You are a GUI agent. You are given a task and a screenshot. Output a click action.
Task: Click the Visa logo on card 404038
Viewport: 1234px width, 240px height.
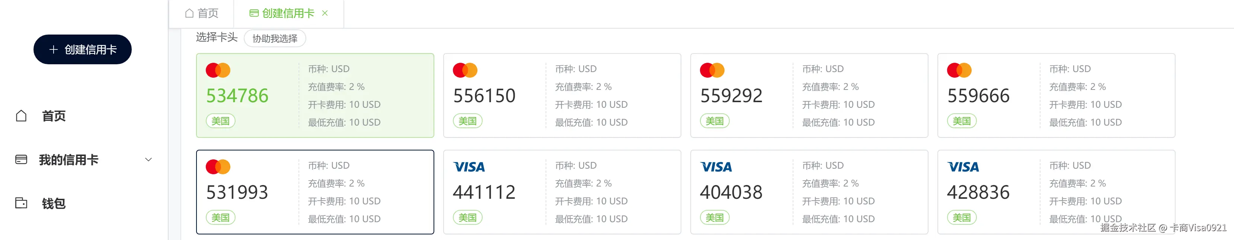(x=716, y=167)
